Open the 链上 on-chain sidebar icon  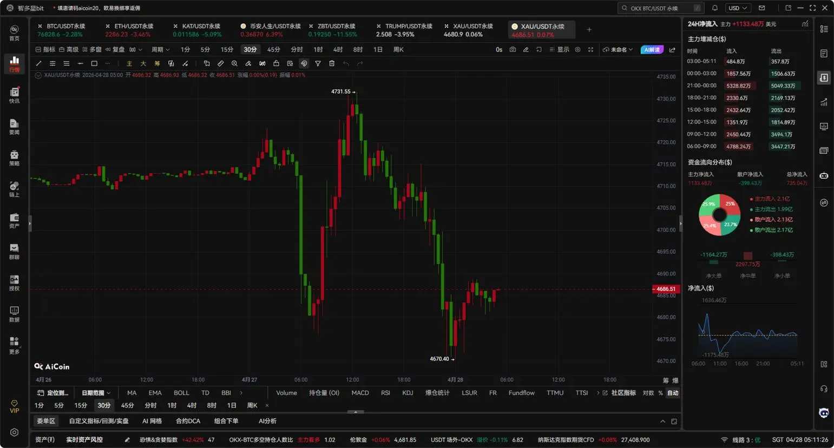pos(15,189)
